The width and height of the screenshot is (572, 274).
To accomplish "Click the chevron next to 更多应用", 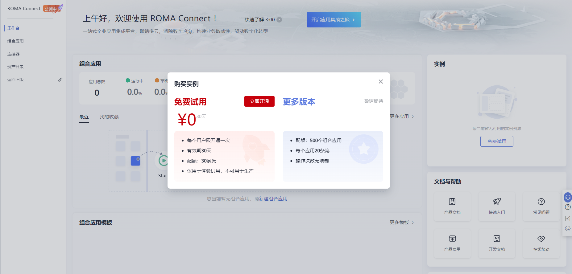I will point(413,117).
